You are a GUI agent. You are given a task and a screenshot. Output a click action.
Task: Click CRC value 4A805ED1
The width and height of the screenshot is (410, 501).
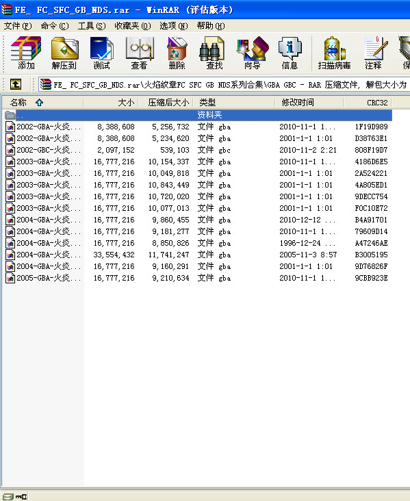pyautogui.click(x=371, y=185)
